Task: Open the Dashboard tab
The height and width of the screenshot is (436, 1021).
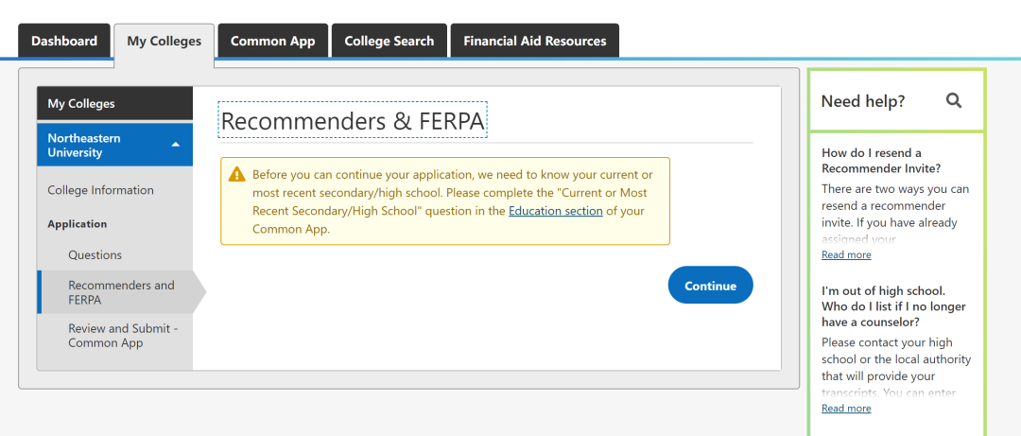Action: [64, 42]
